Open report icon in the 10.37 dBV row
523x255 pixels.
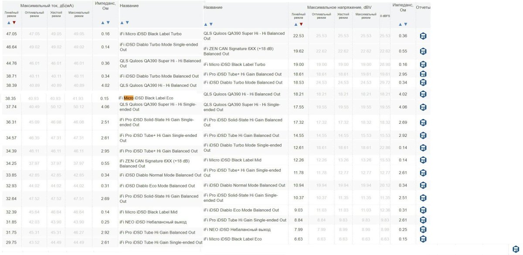[423, 198]
